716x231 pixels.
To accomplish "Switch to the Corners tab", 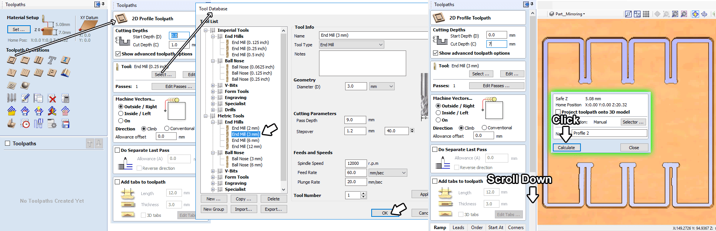I will [516, 227].
